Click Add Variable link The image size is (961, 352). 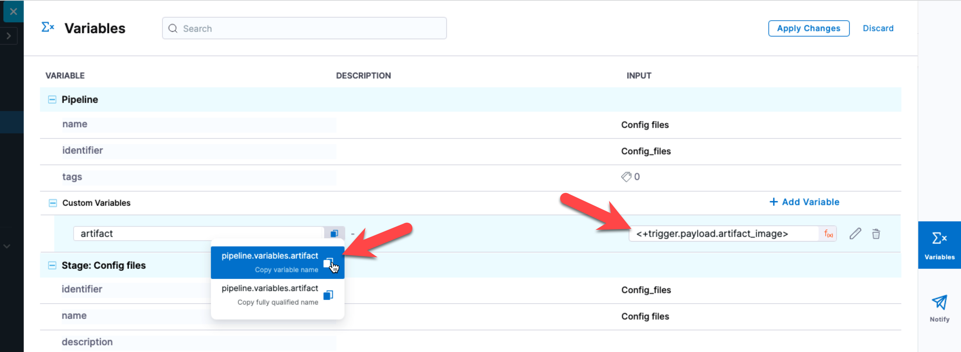click(804, 202)
